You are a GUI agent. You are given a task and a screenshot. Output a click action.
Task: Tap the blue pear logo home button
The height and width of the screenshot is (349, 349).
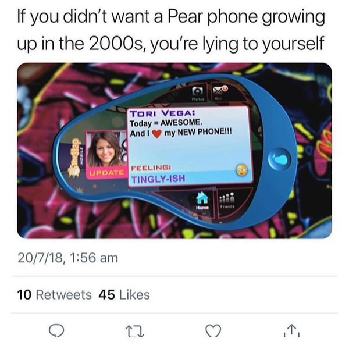[x=279, y=159]
